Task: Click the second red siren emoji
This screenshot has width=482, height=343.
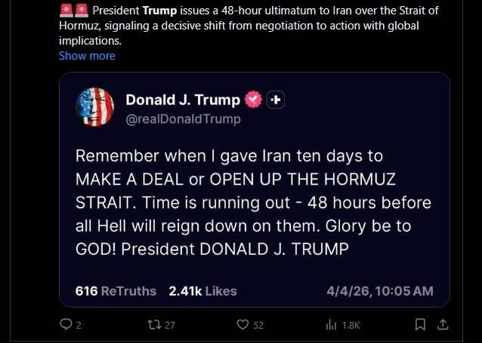Action: click(81, 12)
